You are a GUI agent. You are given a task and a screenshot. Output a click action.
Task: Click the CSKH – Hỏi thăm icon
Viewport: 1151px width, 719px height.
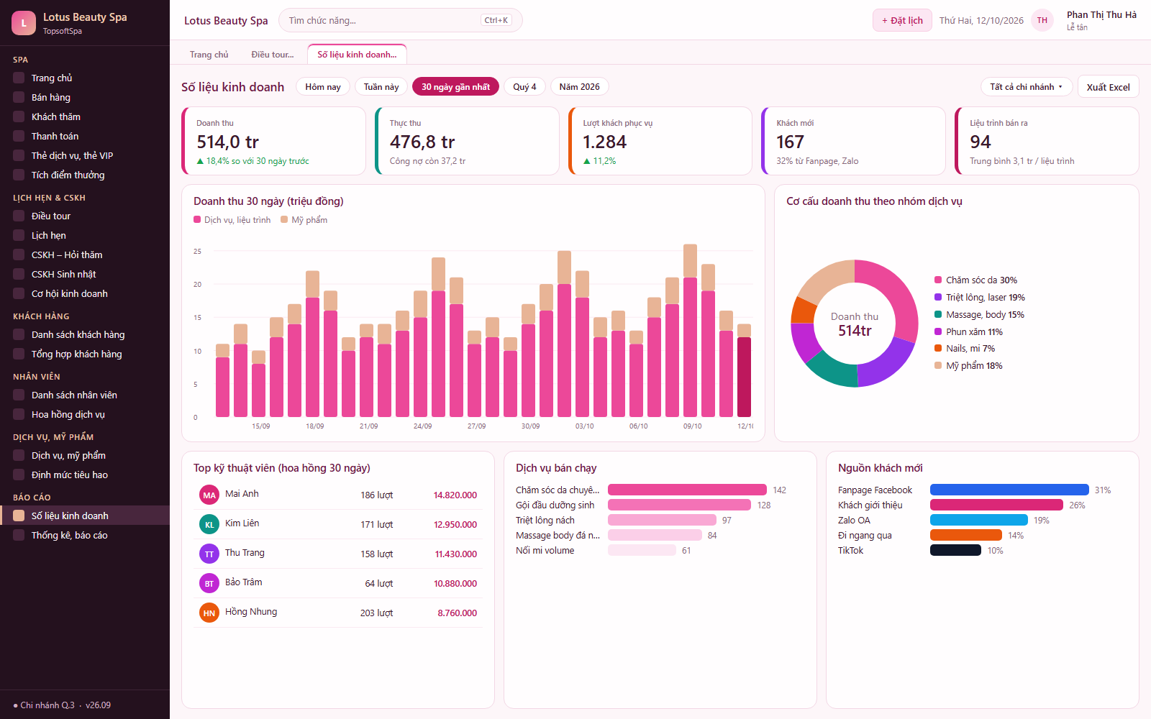coord(19,255)
